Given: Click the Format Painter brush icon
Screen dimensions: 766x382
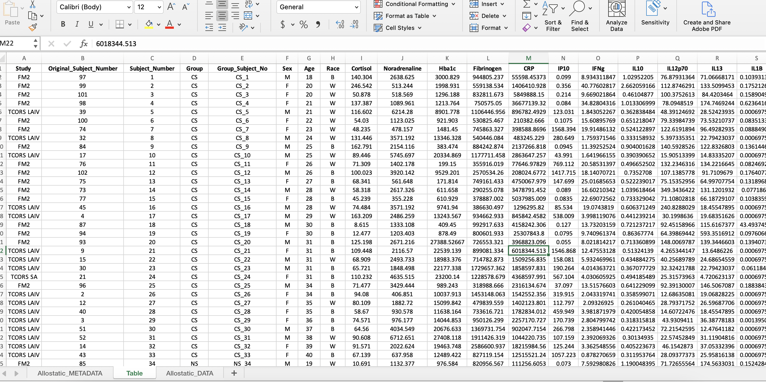Looking at the screenshot, I should [33, 28].
